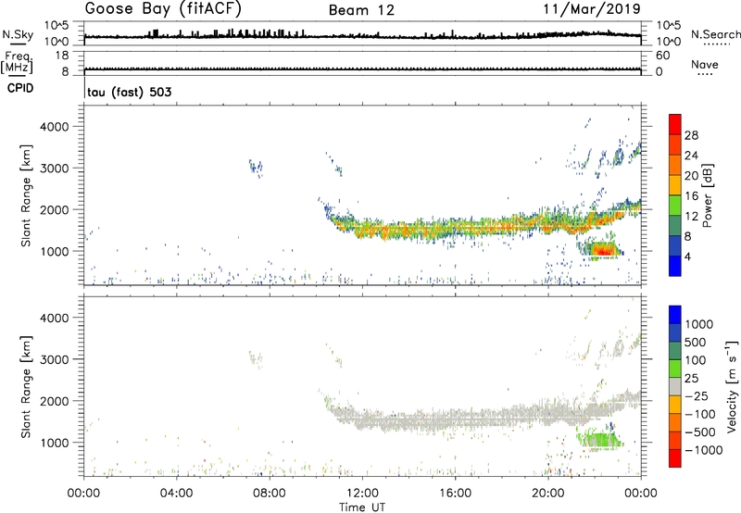Click the '-500' tick label on Velocity colorbar
The height and width of the screenshot is (513, 741).
pos(700,432)
